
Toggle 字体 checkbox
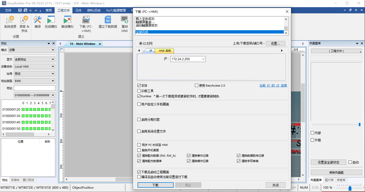pyautogui.click(x=139, y=86)
